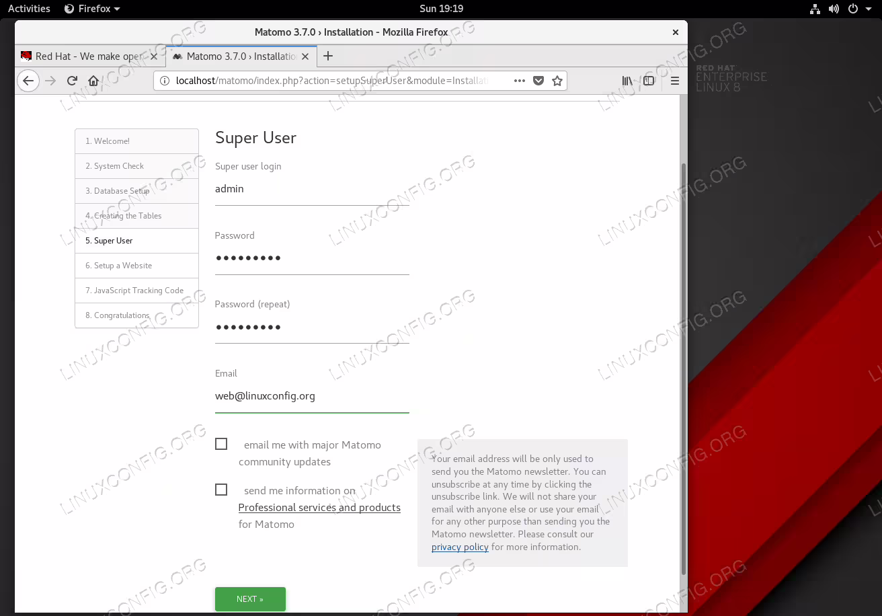Open the privacy policy link
The height and width of the screenshot is (616, 882).
pyautogui.click(x=460, y=547)
